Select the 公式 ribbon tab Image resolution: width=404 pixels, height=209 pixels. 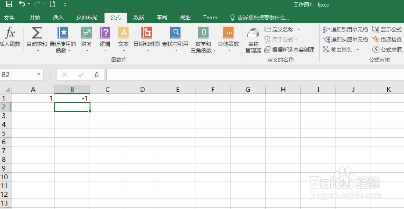(115, 17)
